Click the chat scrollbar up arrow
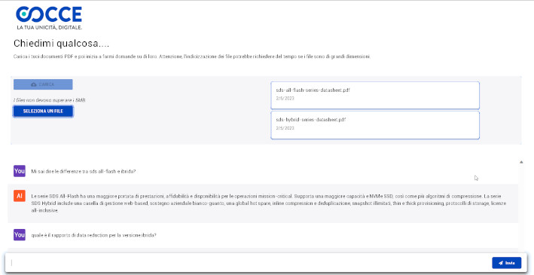Screen dimensions: 534x275 tap(521, 162)
